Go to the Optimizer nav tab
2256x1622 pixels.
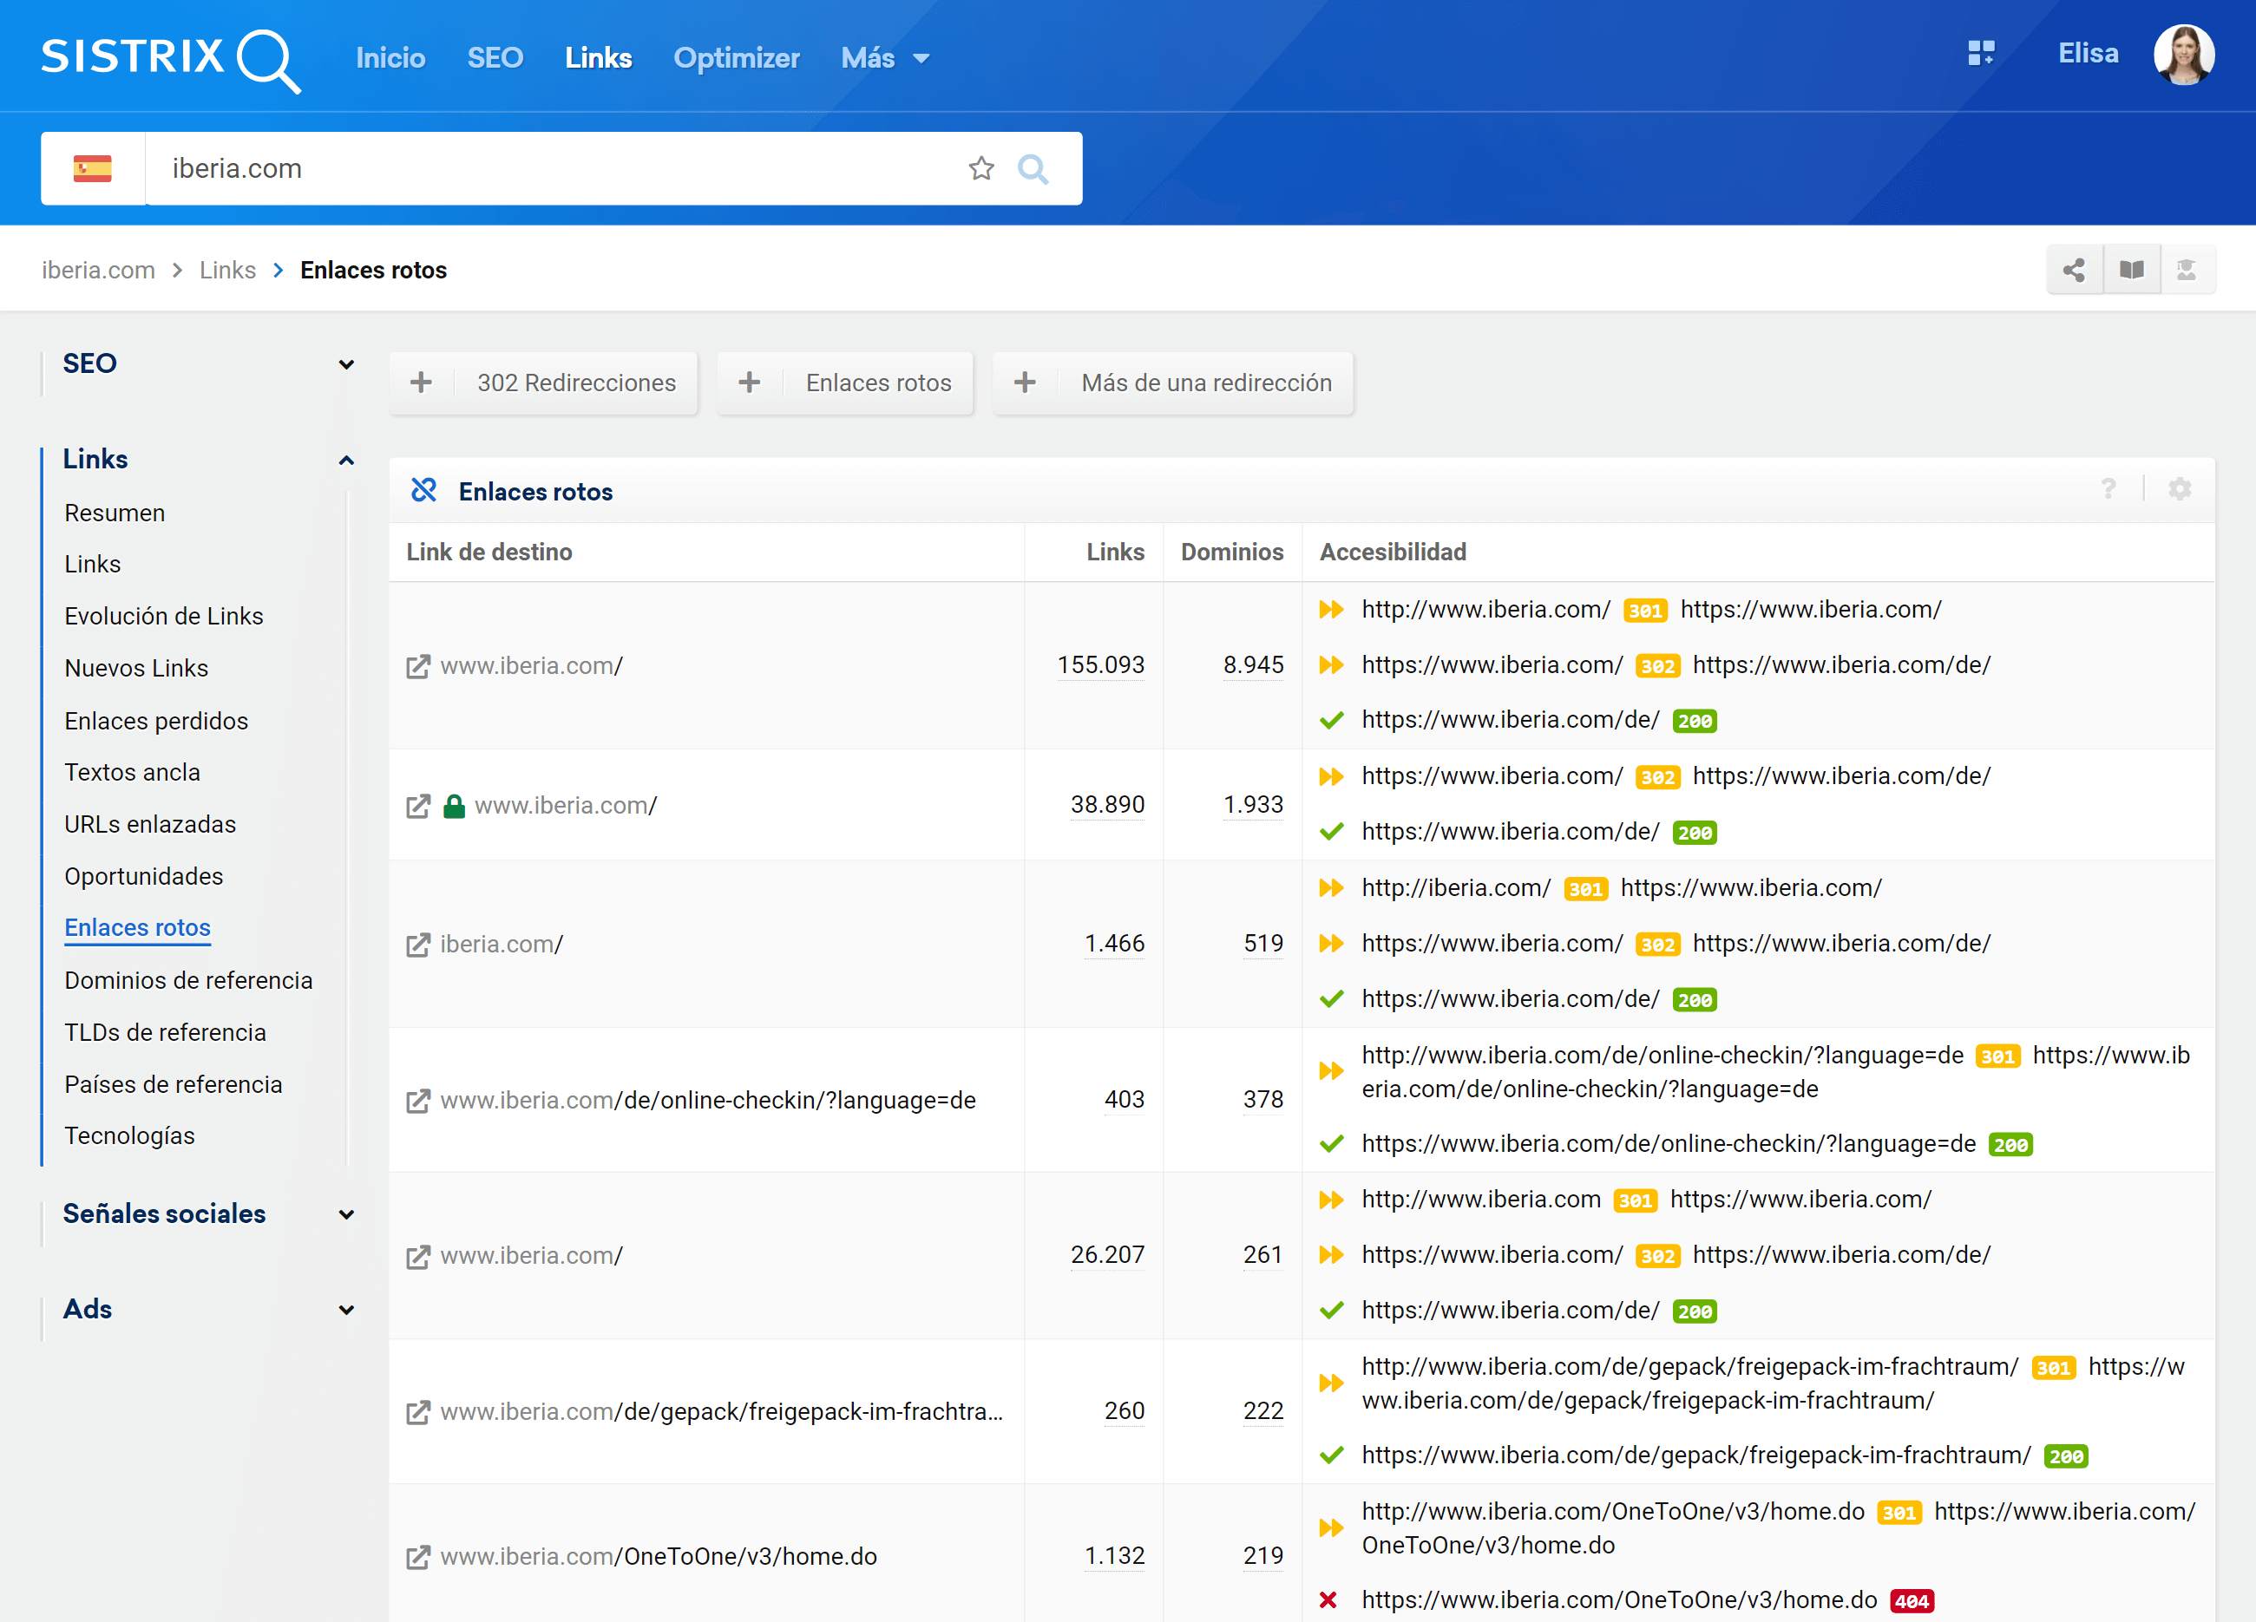pos(736,59)
